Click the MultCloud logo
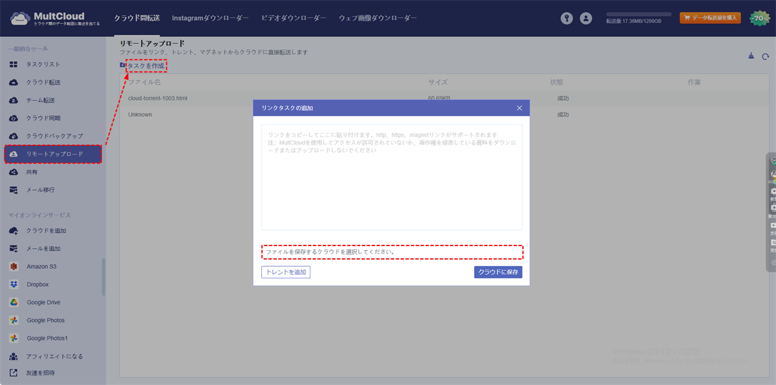This screenshot has height=385, width=776. pyautogui.click(x=55, y=19)
